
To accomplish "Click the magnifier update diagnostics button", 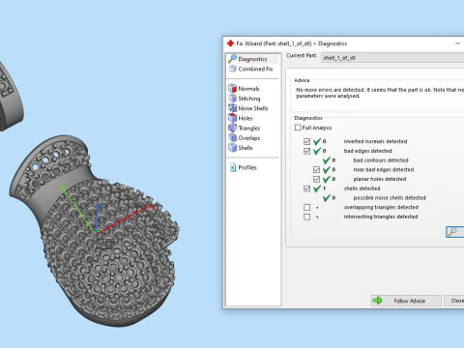I will point(454,232).
